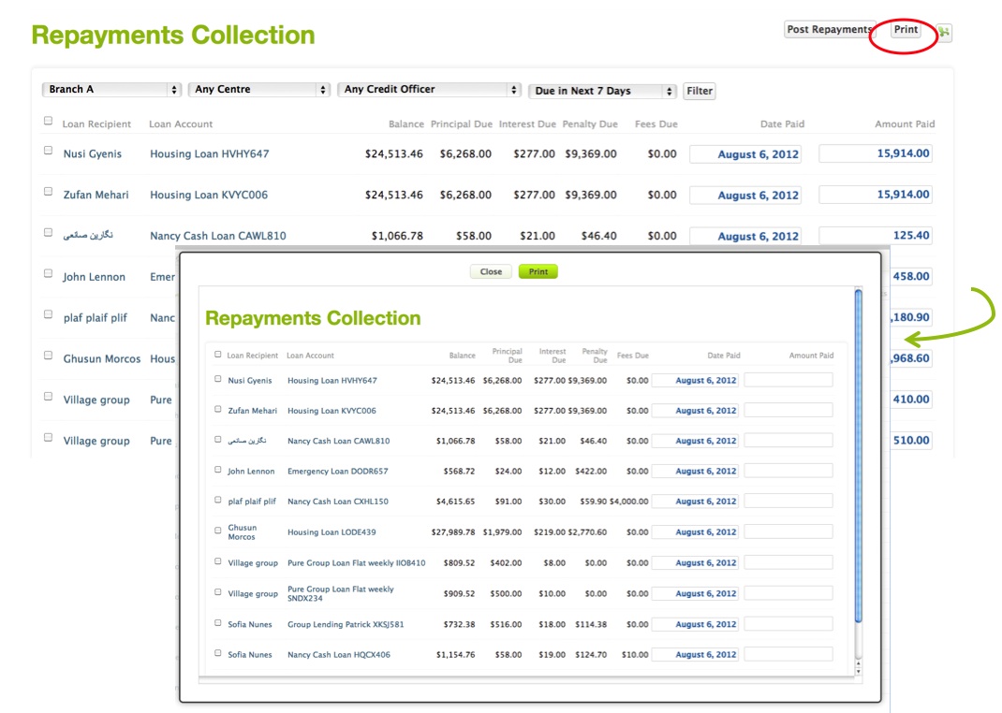Toggle select-all checkbox in main table header
Image resolution: width=1002 pixels, height=713 pixels.
click(x=48, y=121)
